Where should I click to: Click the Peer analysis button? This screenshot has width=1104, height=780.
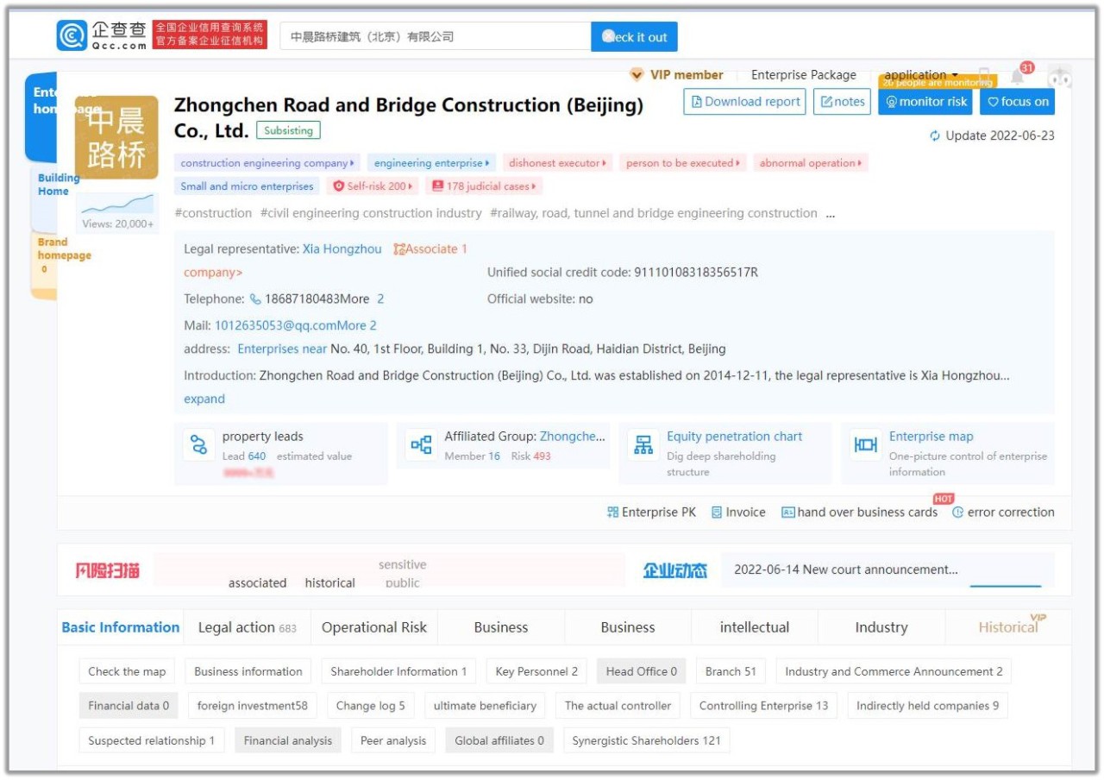(x=393, y=740)
